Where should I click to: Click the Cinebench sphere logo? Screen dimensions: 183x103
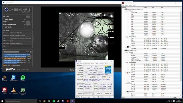tap(6, 9)
